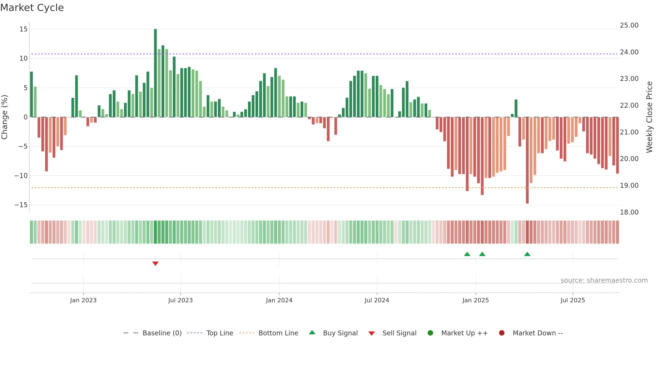Click the Jul 2023 x-axis label
Image resolution: width=657 pixels, height=369 pixels.
pyautogui.click(x=180, y=300)
